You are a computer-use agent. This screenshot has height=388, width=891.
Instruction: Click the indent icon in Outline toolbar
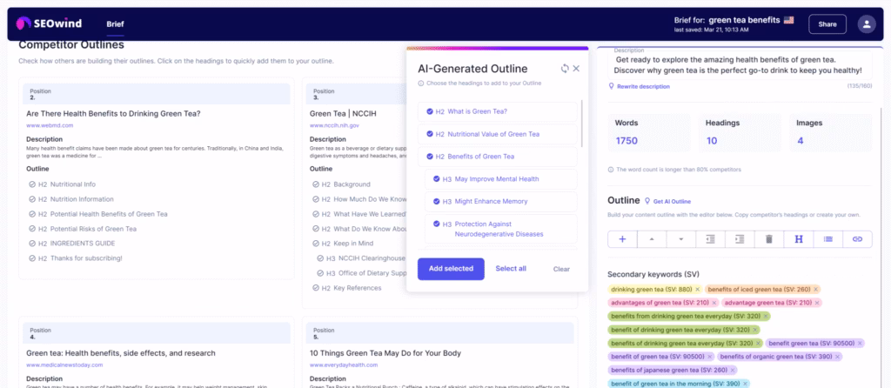(x=740, y=238)
